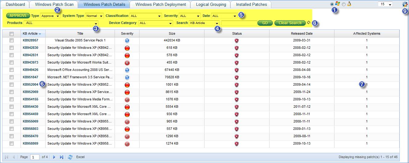Viewport: 409px width, 163px height.
Task: Open the Device Category dropdown
Action: coord(156,23)
